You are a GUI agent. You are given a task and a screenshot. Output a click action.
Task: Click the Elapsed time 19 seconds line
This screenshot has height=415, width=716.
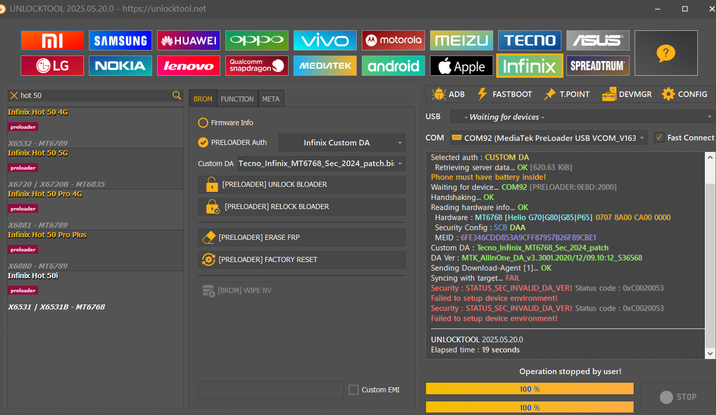tap(475, 350)
